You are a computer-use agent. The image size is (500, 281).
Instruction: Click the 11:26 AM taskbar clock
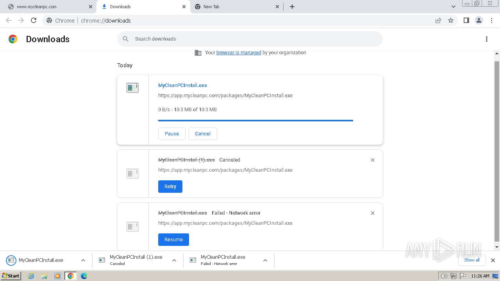tap(480, 276)
